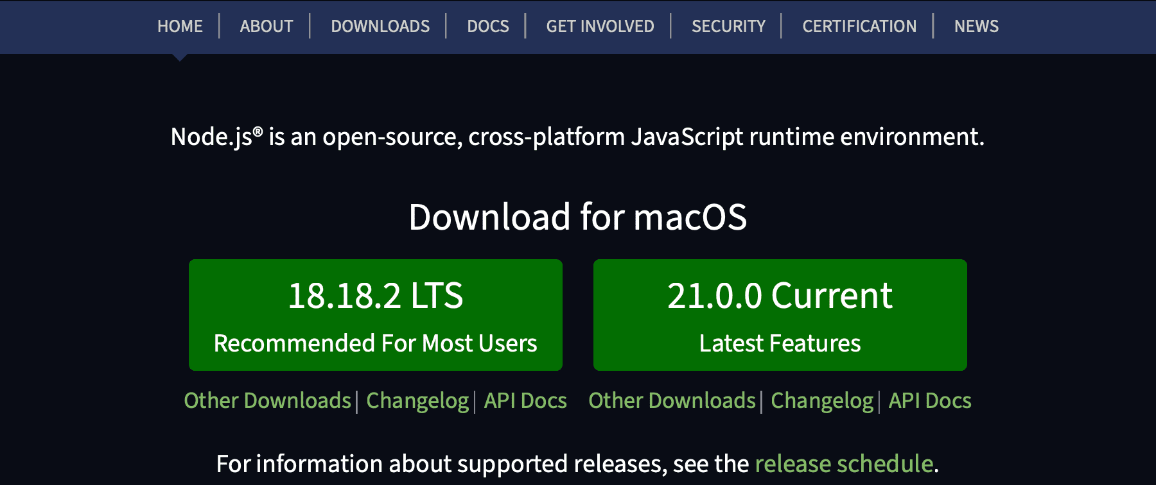Image resolution: width=1156 pixels, height=485 pixels.
Task: View the Changelog for 21.0.0 Current
Action: (822, 401)
